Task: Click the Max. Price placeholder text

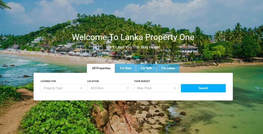Action: tap(144, 88)
